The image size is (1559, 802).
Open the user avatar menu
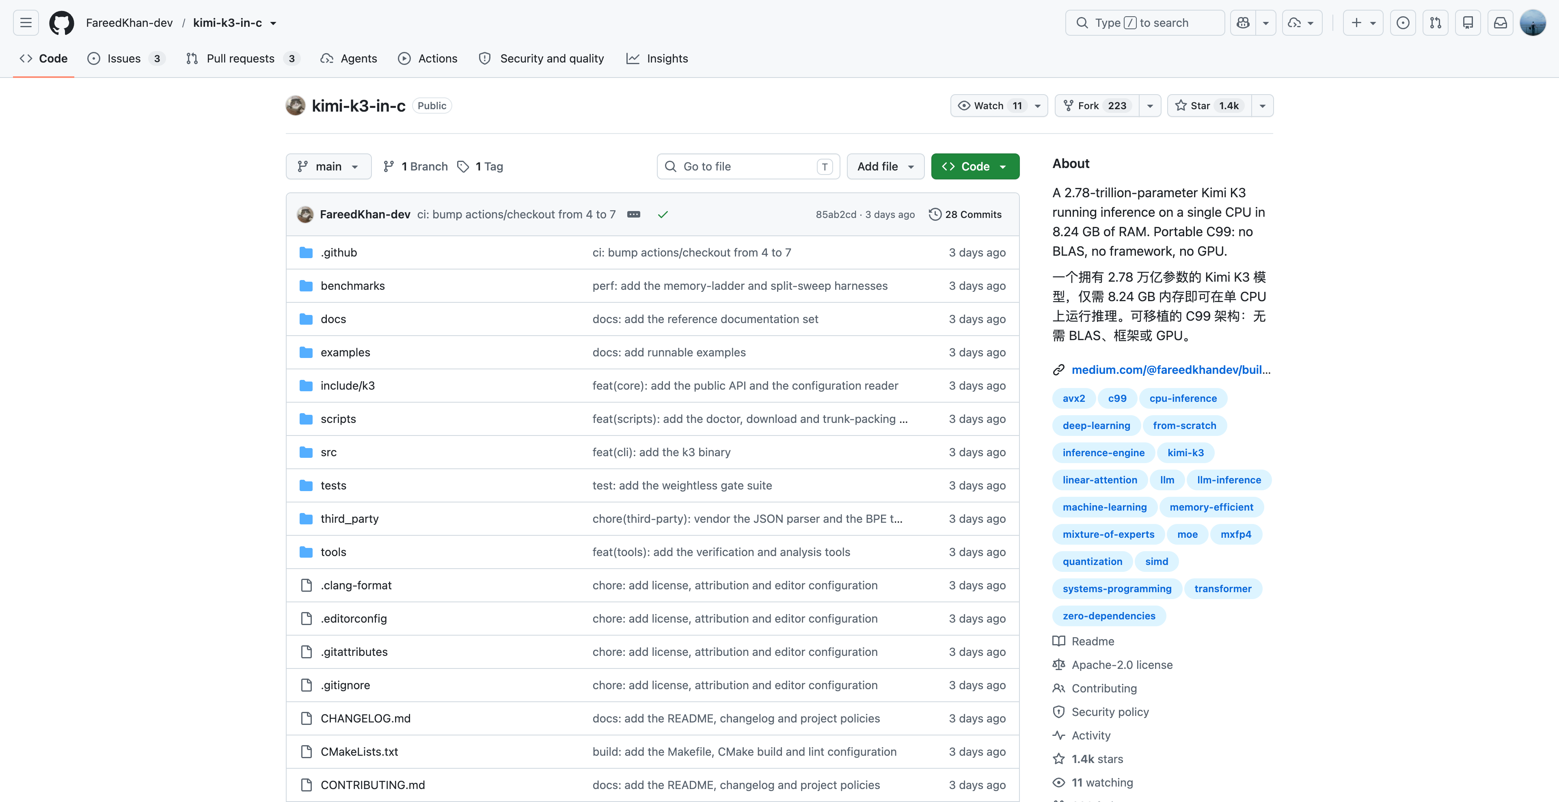click(x=1533, y=23)
